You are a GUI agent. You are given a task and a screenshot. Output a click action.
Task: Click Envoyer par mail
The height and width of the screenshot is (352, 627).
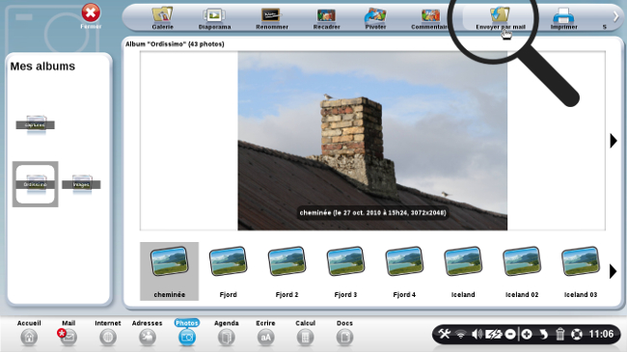501,18
